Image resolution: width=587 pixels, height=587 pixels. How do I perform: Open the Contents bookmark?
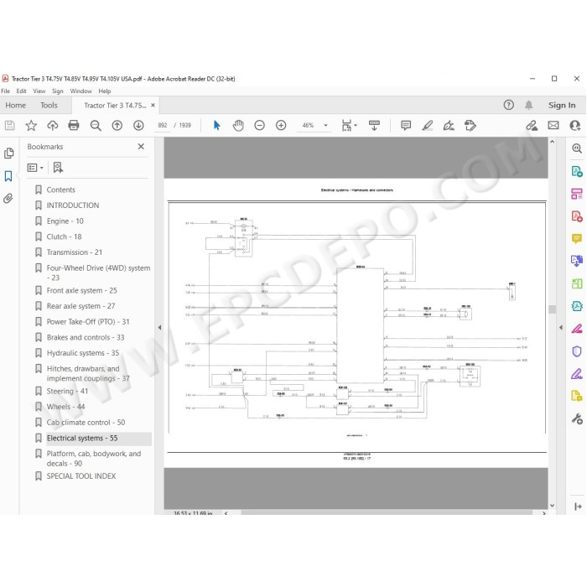[x=60, y=190]
